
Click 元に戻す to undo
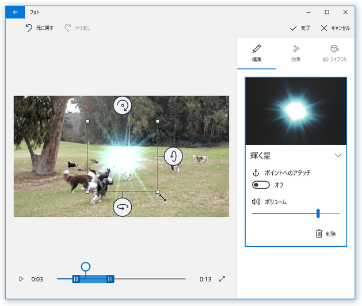[x=40, y=28]
